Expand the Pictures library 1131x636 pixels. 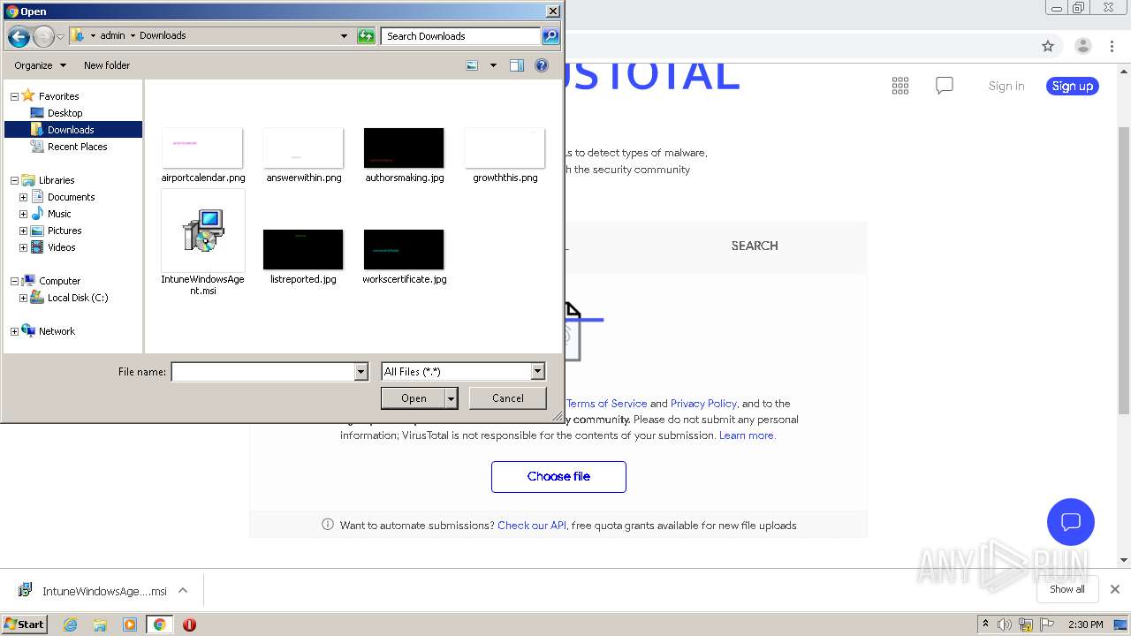coord(23,231)
